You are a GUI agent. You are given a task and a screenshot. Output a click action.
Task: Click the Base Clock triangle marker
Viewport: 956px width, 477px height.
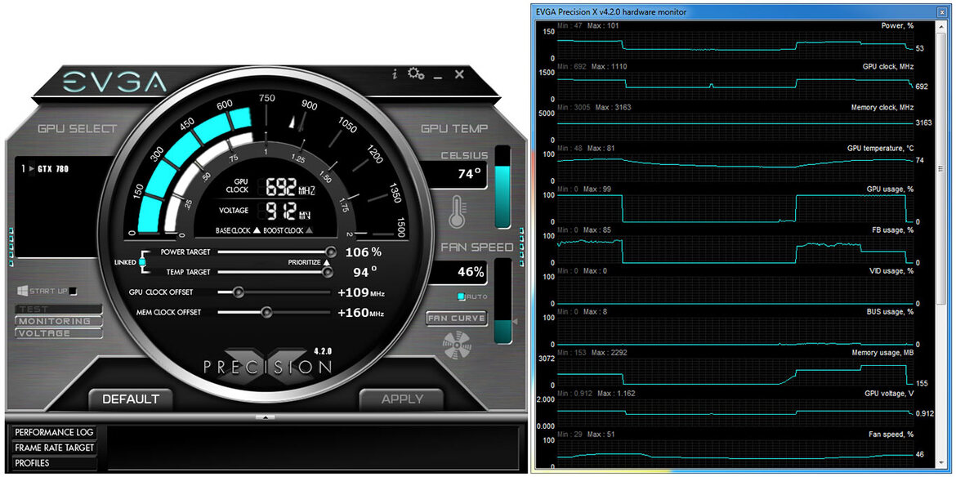(257, 231)
